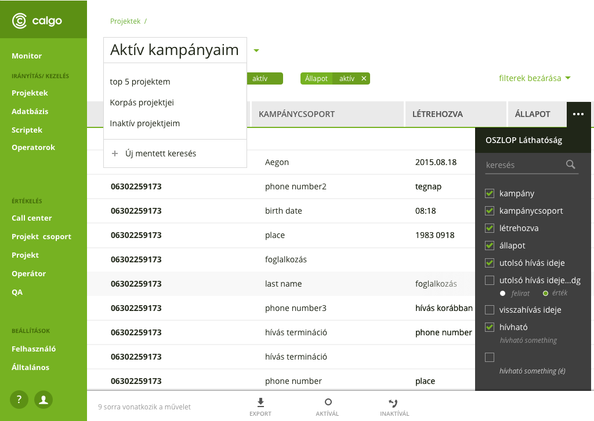Image resolution: width=594 pixels, height=421 pixels.
Task: Select Inaktív projektjeim from the list
Action: [144, 123]
